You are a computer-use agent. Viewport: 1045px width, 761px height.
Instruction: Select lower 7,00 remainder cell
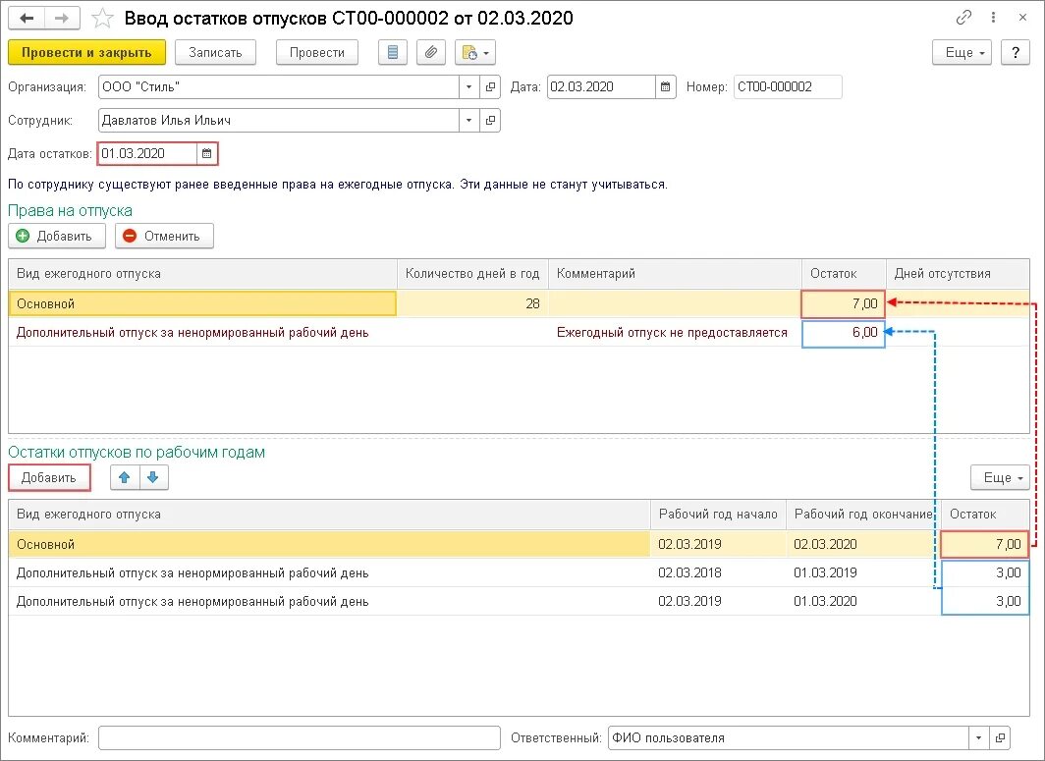click(985, 544)
